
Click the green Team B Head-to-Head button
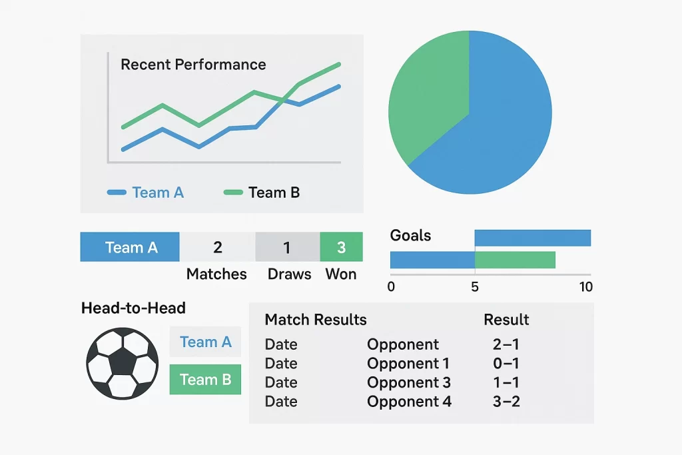pyautogui.click(x=205, y=380)
